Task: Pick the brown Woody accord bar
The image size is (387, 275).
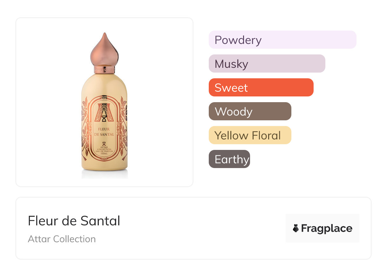Action: 250,111
